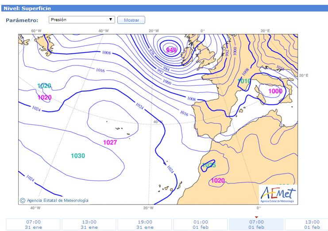Select the highlighted 07:00 01 feb step
The height and width of the screenshot is (231, 328).
pyautogui.click(x=256, y=224)
